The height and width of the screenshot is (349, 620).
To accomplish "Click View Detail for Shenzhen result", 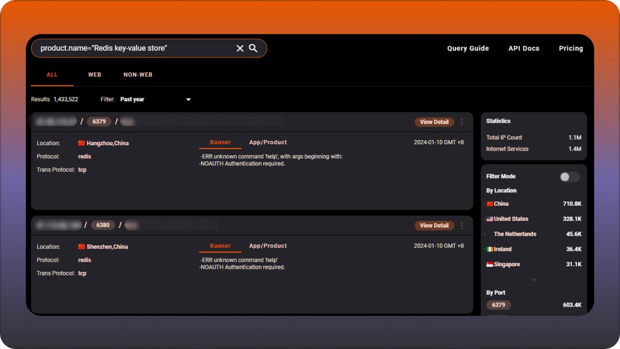I will (x=435, y=225).
